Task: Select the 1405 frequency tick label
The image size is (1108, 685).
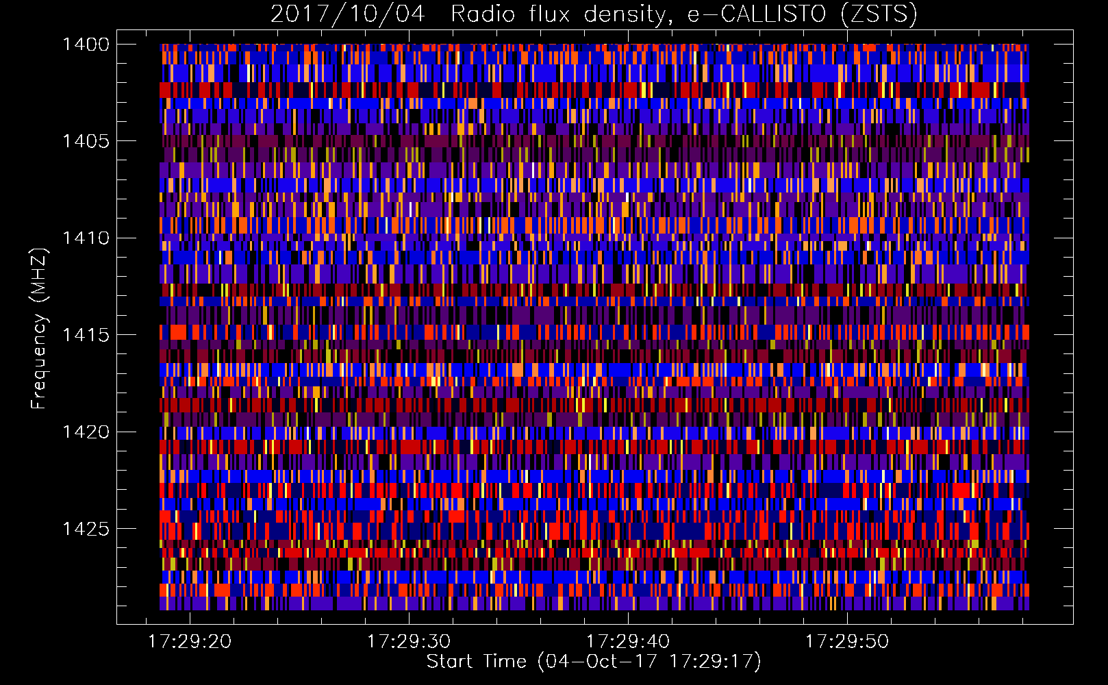Action: pos(86,141)
